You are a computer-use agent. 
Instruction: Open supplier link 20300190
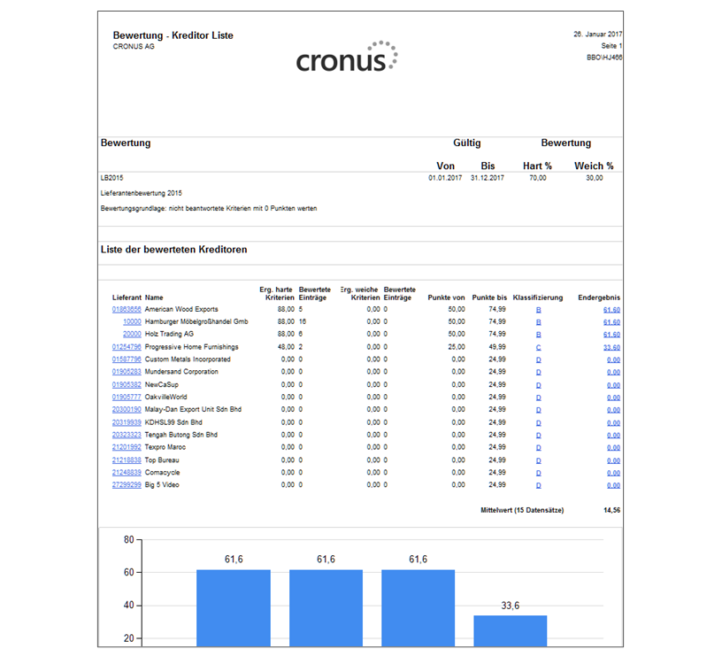coord(127,410)
